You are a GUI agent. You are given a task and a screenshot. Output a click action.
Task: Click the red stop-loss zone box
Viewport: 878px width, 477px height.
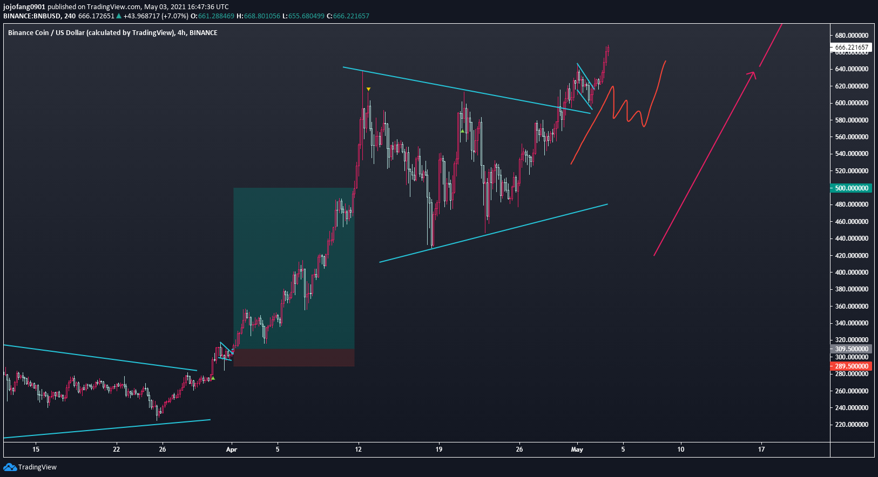294,358
